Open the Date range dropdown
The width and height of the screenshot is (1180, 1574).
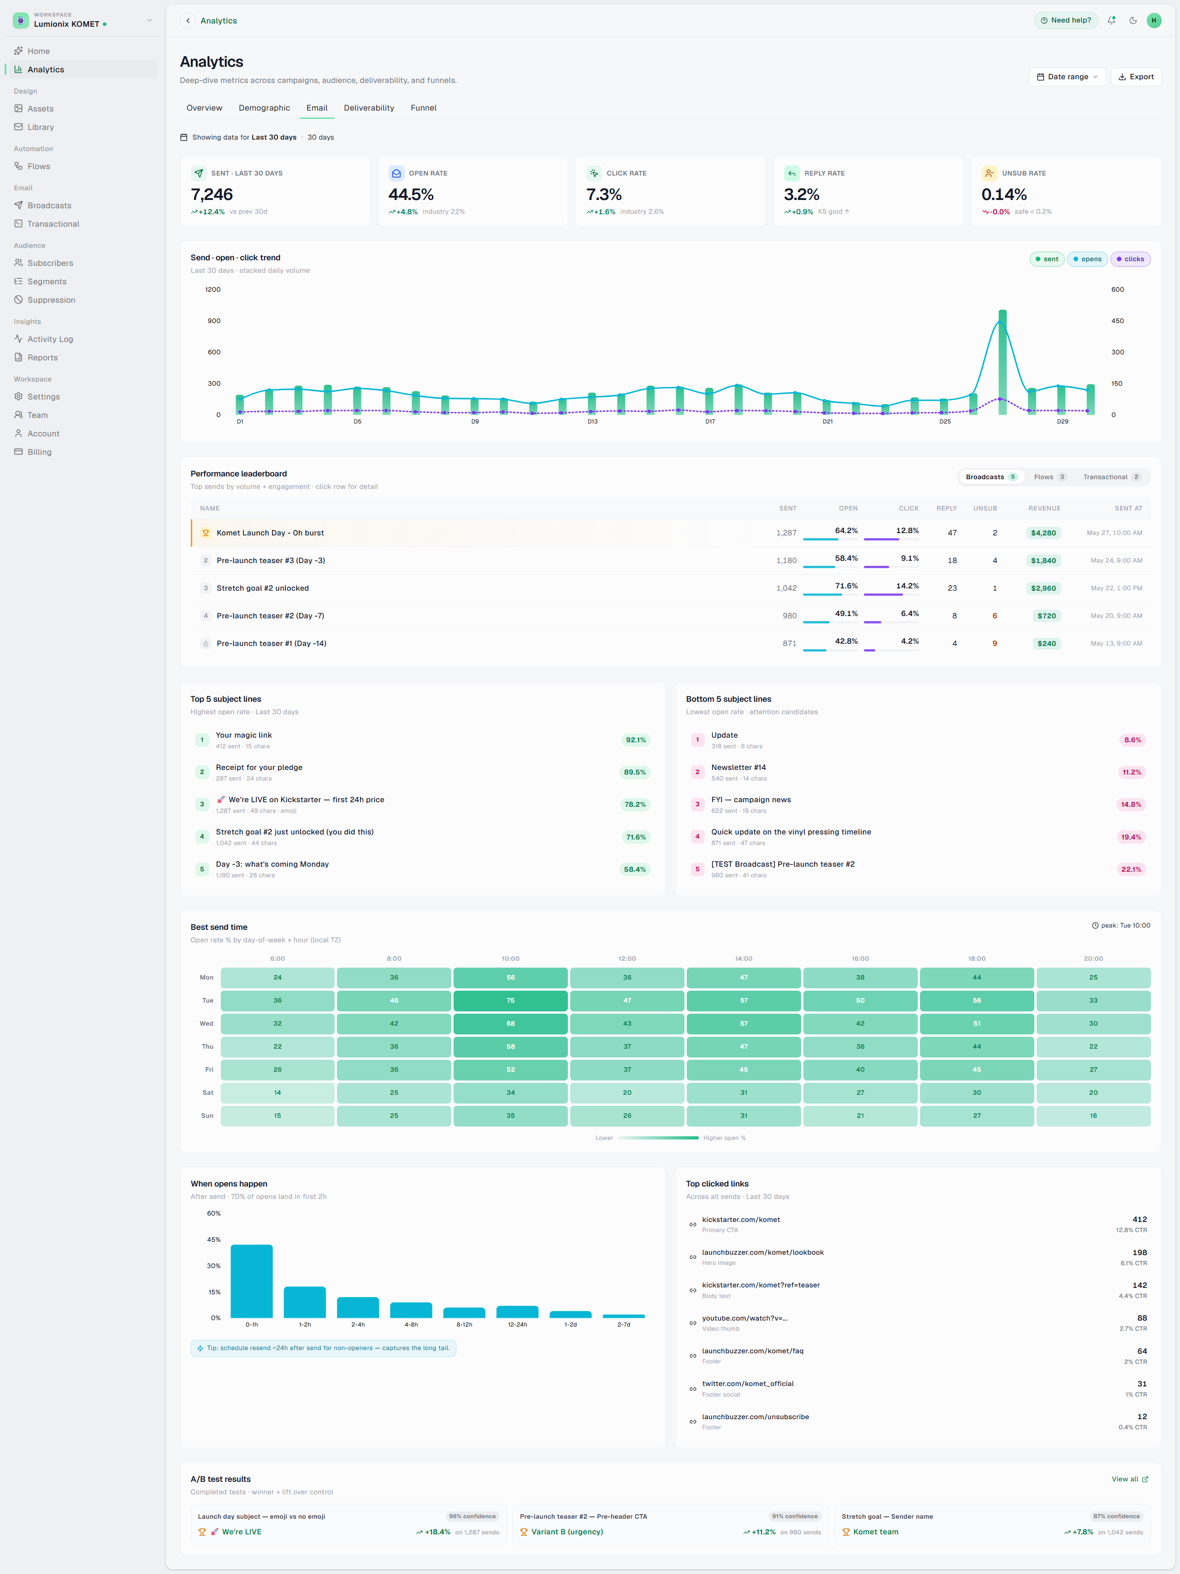(1067, 77)
